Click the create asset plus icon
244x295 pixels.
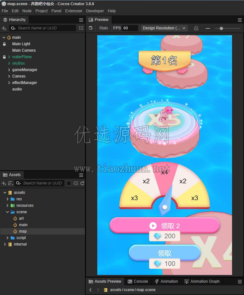pos(4,183)
